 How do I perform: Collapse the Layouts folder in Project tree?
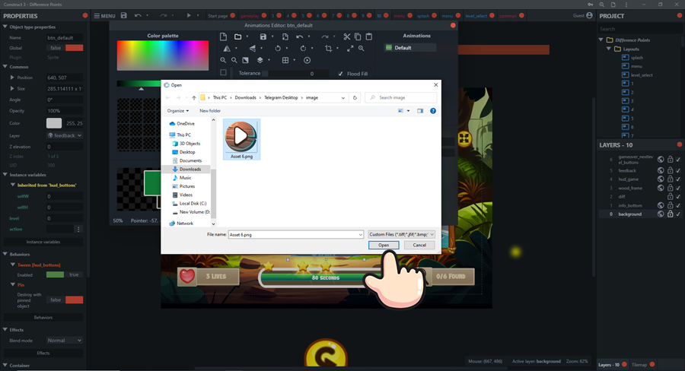click(609, 49)
